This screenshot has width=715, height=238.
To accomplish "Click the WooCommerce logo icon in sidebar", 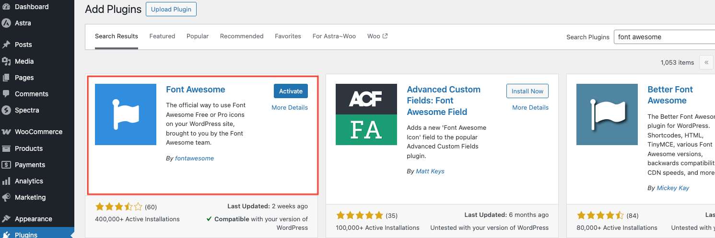I will [x=6, y=132].
